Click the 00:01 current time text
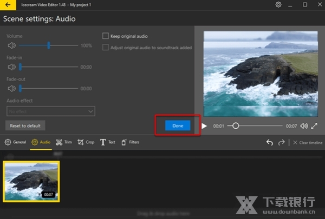This screenshot has width=325, height=219. (218, 126)
